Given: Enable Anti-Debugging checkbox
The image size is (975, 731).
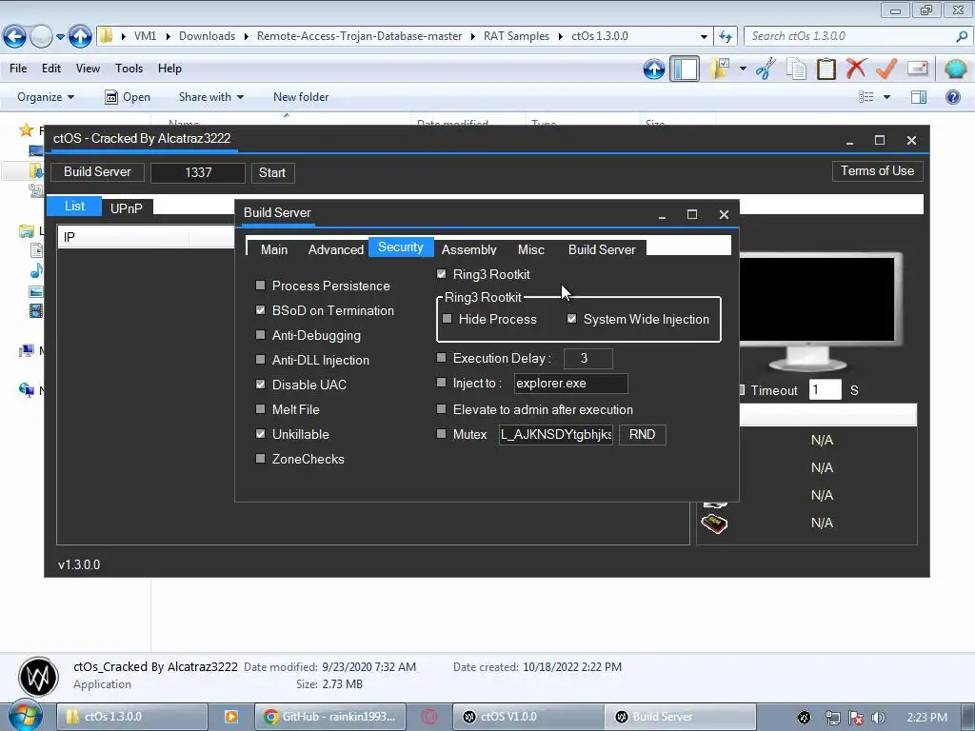Looking at the screenshot, I should tap(261, 335).
